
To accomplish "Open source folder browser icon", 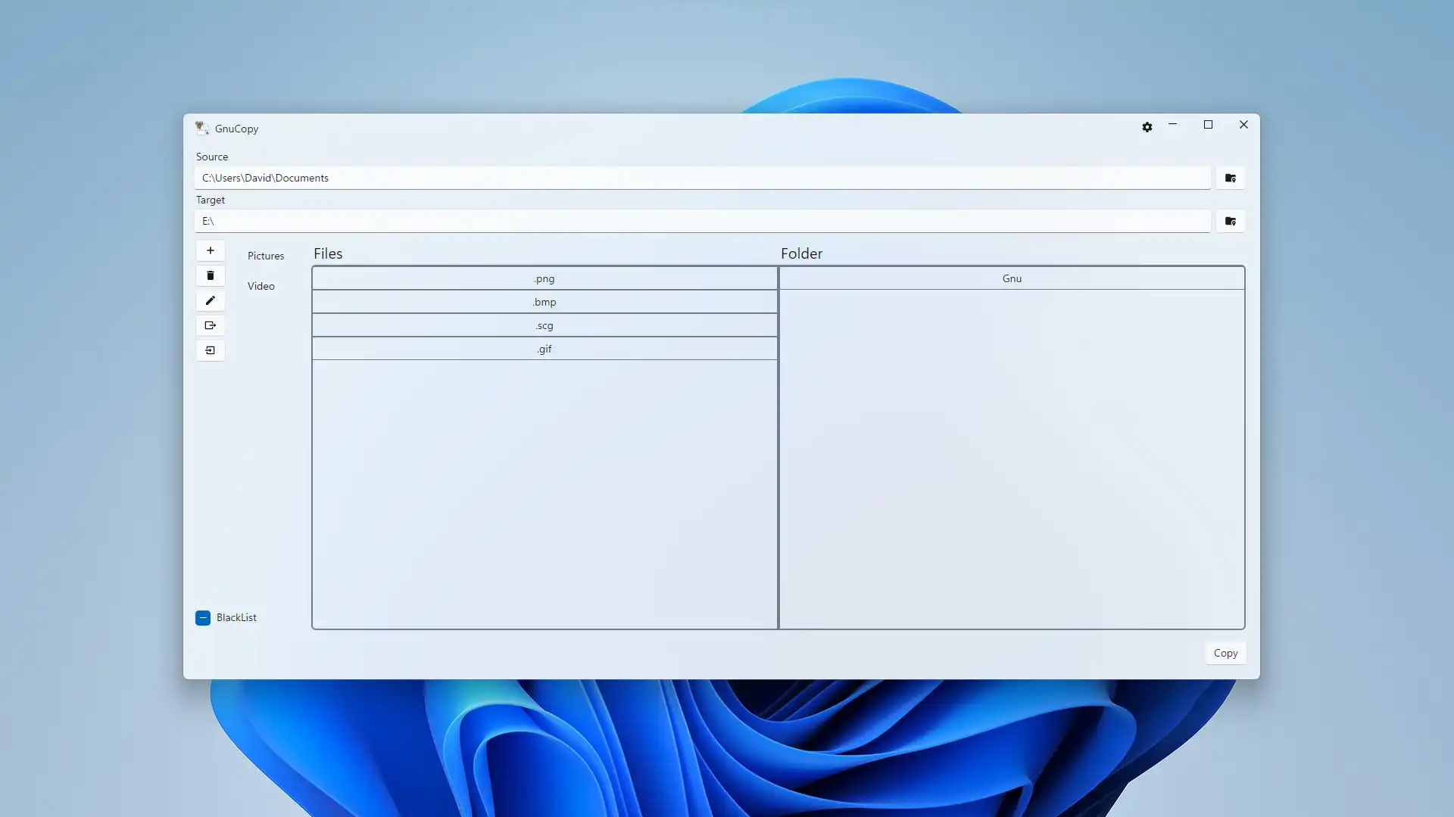I will tap(1231, 178).
